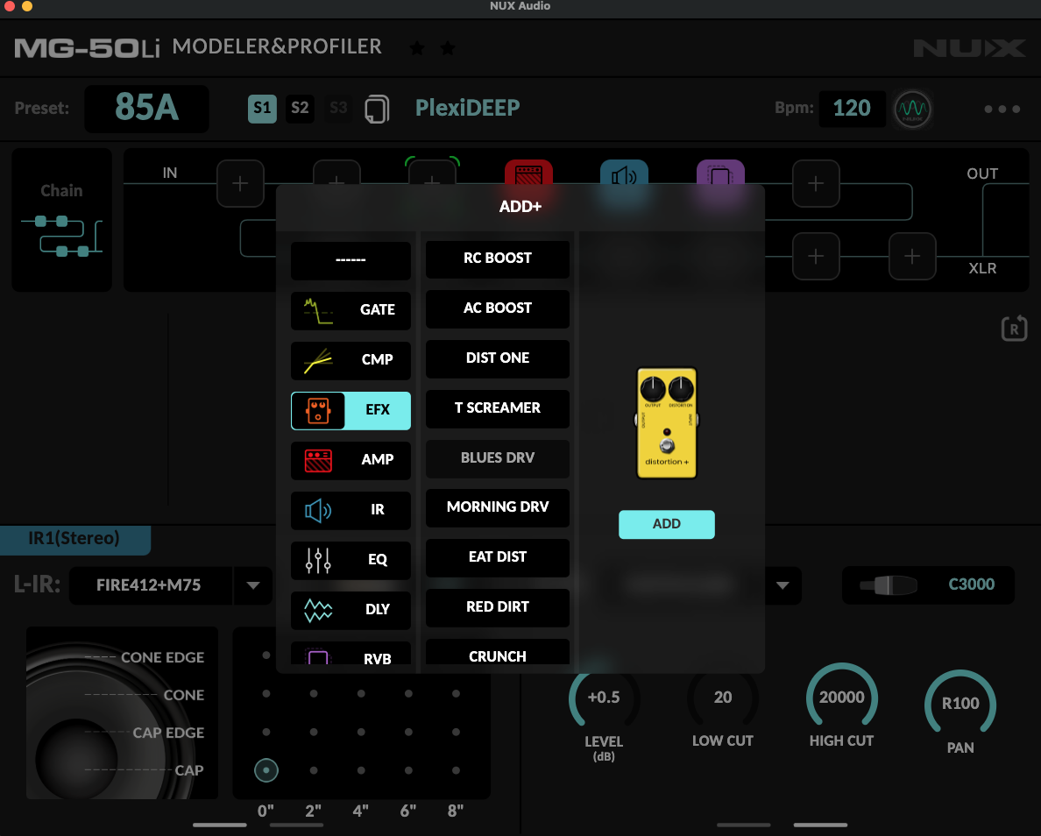Open the L-IR FIRE412+M75 dropdown arrow
Screen dimensions: 1041x836
click(x=253, y=585)
